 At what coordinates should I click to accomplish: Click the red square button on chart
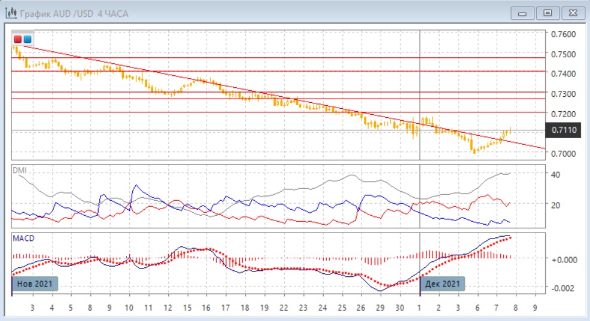click(x=18, y=39)
